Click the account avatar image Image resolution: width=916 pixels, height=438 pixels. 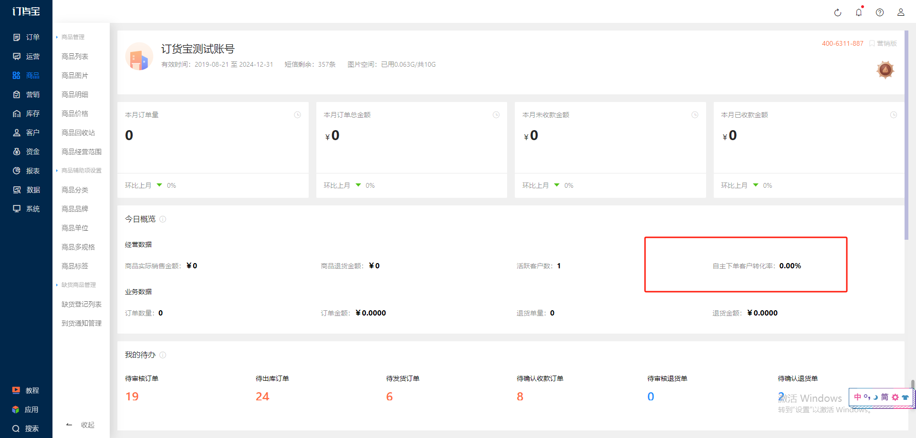[x=139, y=56]
